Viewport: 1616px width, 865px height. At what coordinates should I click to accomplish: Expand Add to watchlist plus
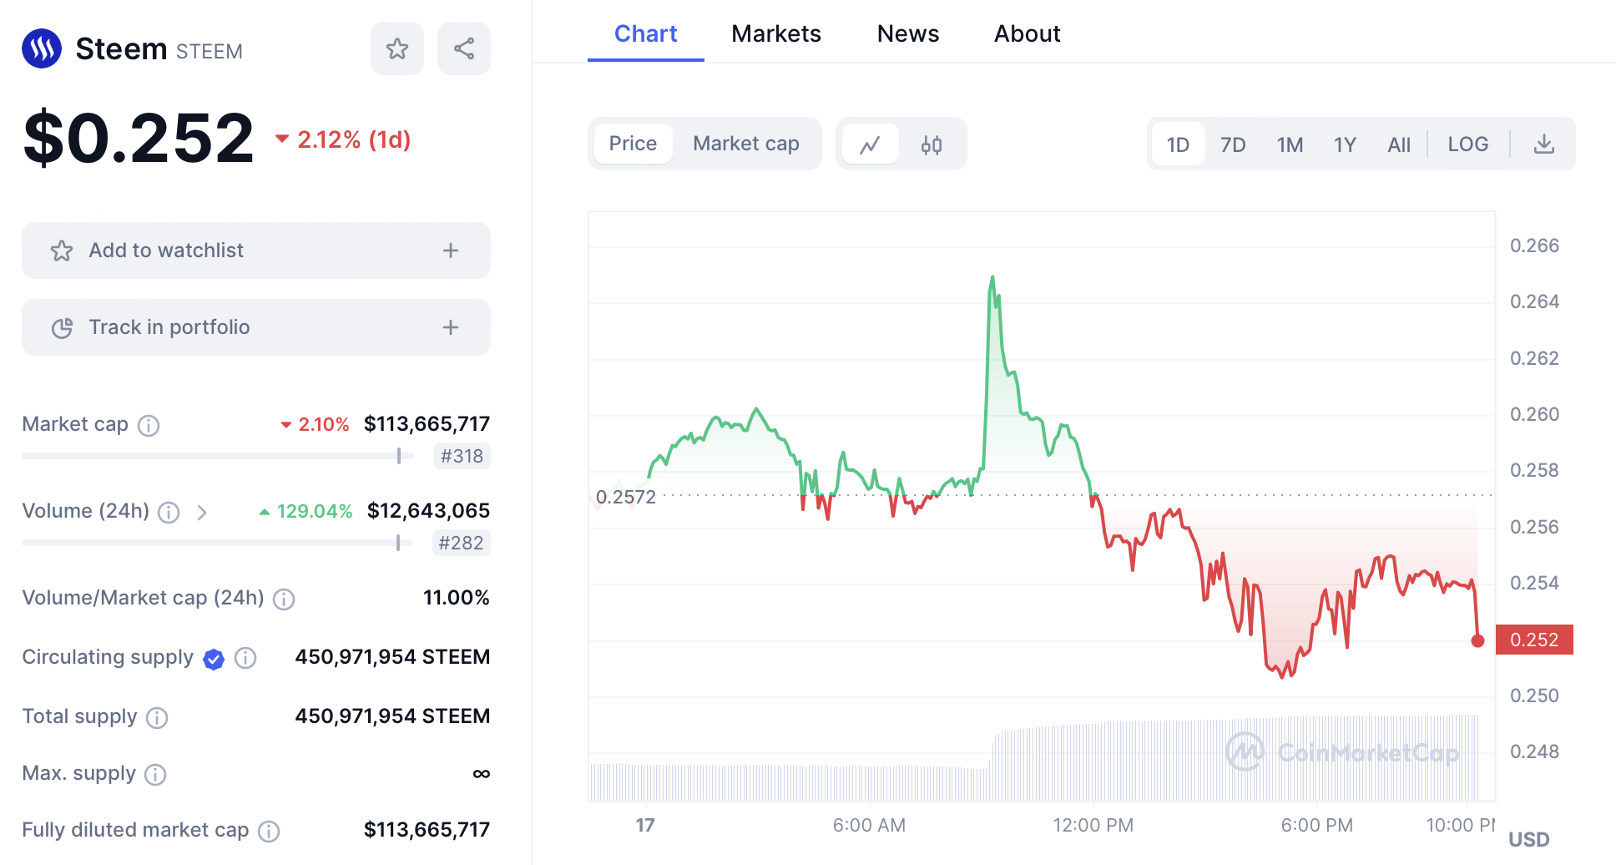451,250
